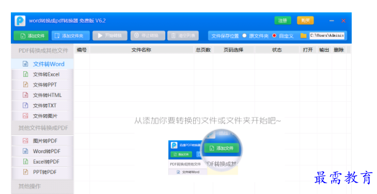Click the 输出 column header
Screen dimensions: 377x194
[324, 50]
